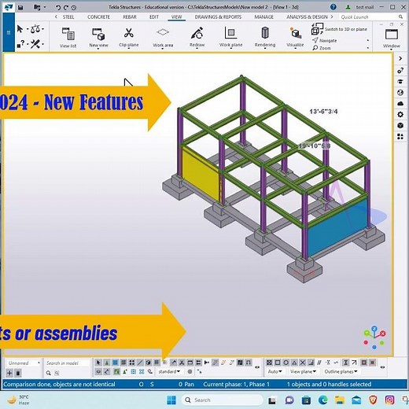The height and width of the screenshot is (409, 409).
Task: Click the New view icon
Action: [98, 35]
